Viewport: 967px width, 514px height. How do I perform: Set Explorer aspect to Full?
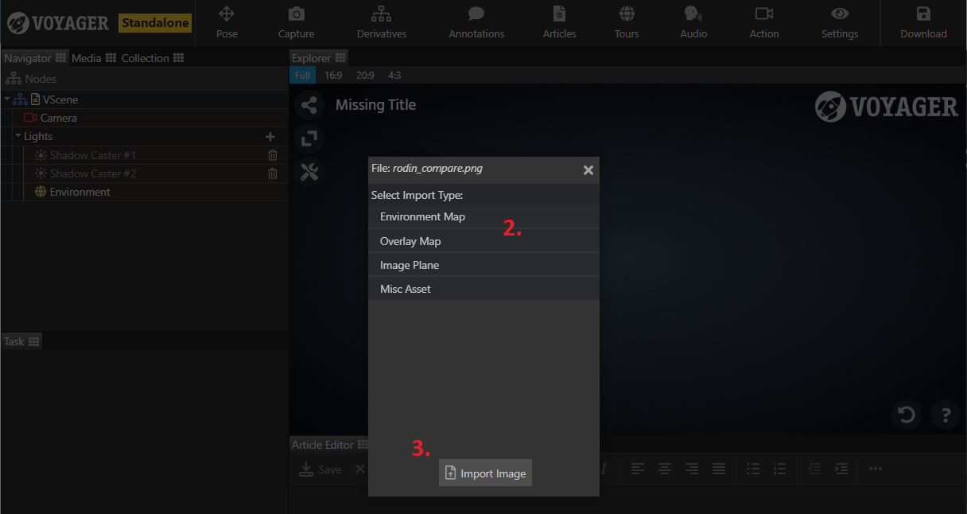click(302, 76)
